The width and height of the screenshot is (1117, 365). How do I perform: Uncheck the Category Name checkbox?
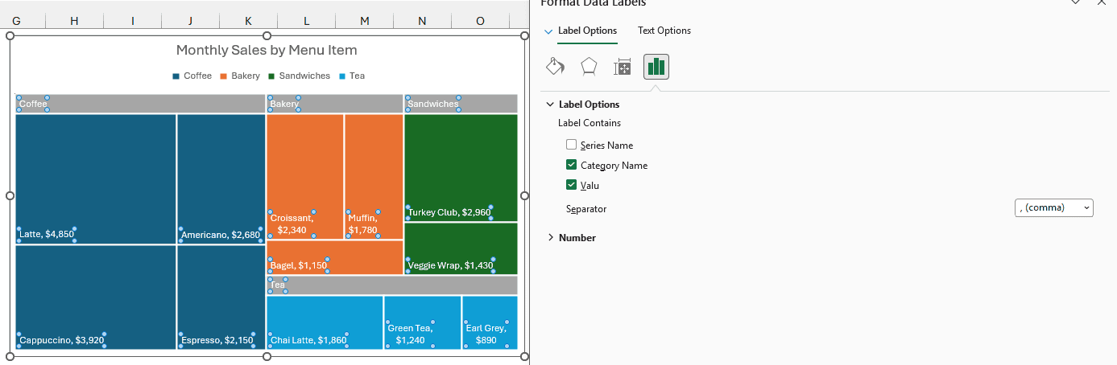[571, 165]
